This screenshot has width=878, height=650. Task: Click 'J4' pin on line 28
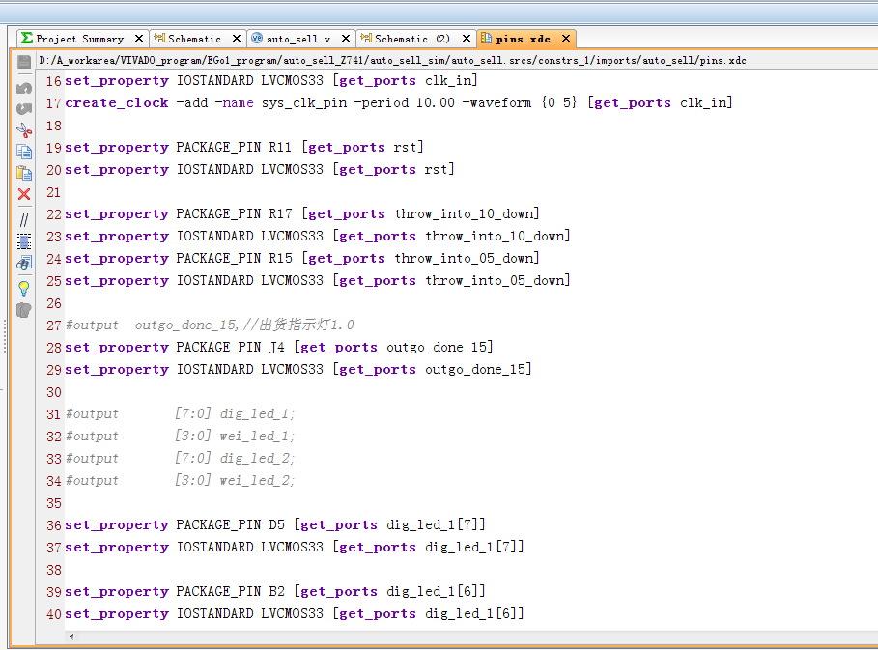(x=276, y=347)
